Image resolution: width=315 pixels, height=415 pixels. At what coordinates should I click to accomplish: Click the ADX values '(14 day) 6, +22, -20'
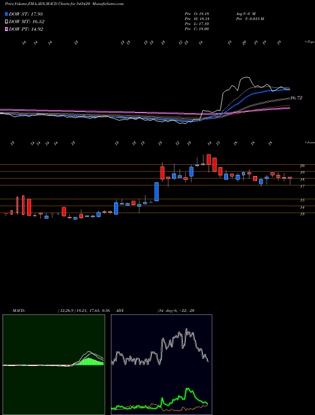pyautogui.click(x=176, y=311)
